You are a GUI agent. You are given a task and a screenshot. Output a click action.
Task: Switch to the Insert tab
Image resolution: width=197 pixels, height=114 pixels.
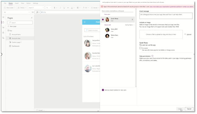coord(17,3)
